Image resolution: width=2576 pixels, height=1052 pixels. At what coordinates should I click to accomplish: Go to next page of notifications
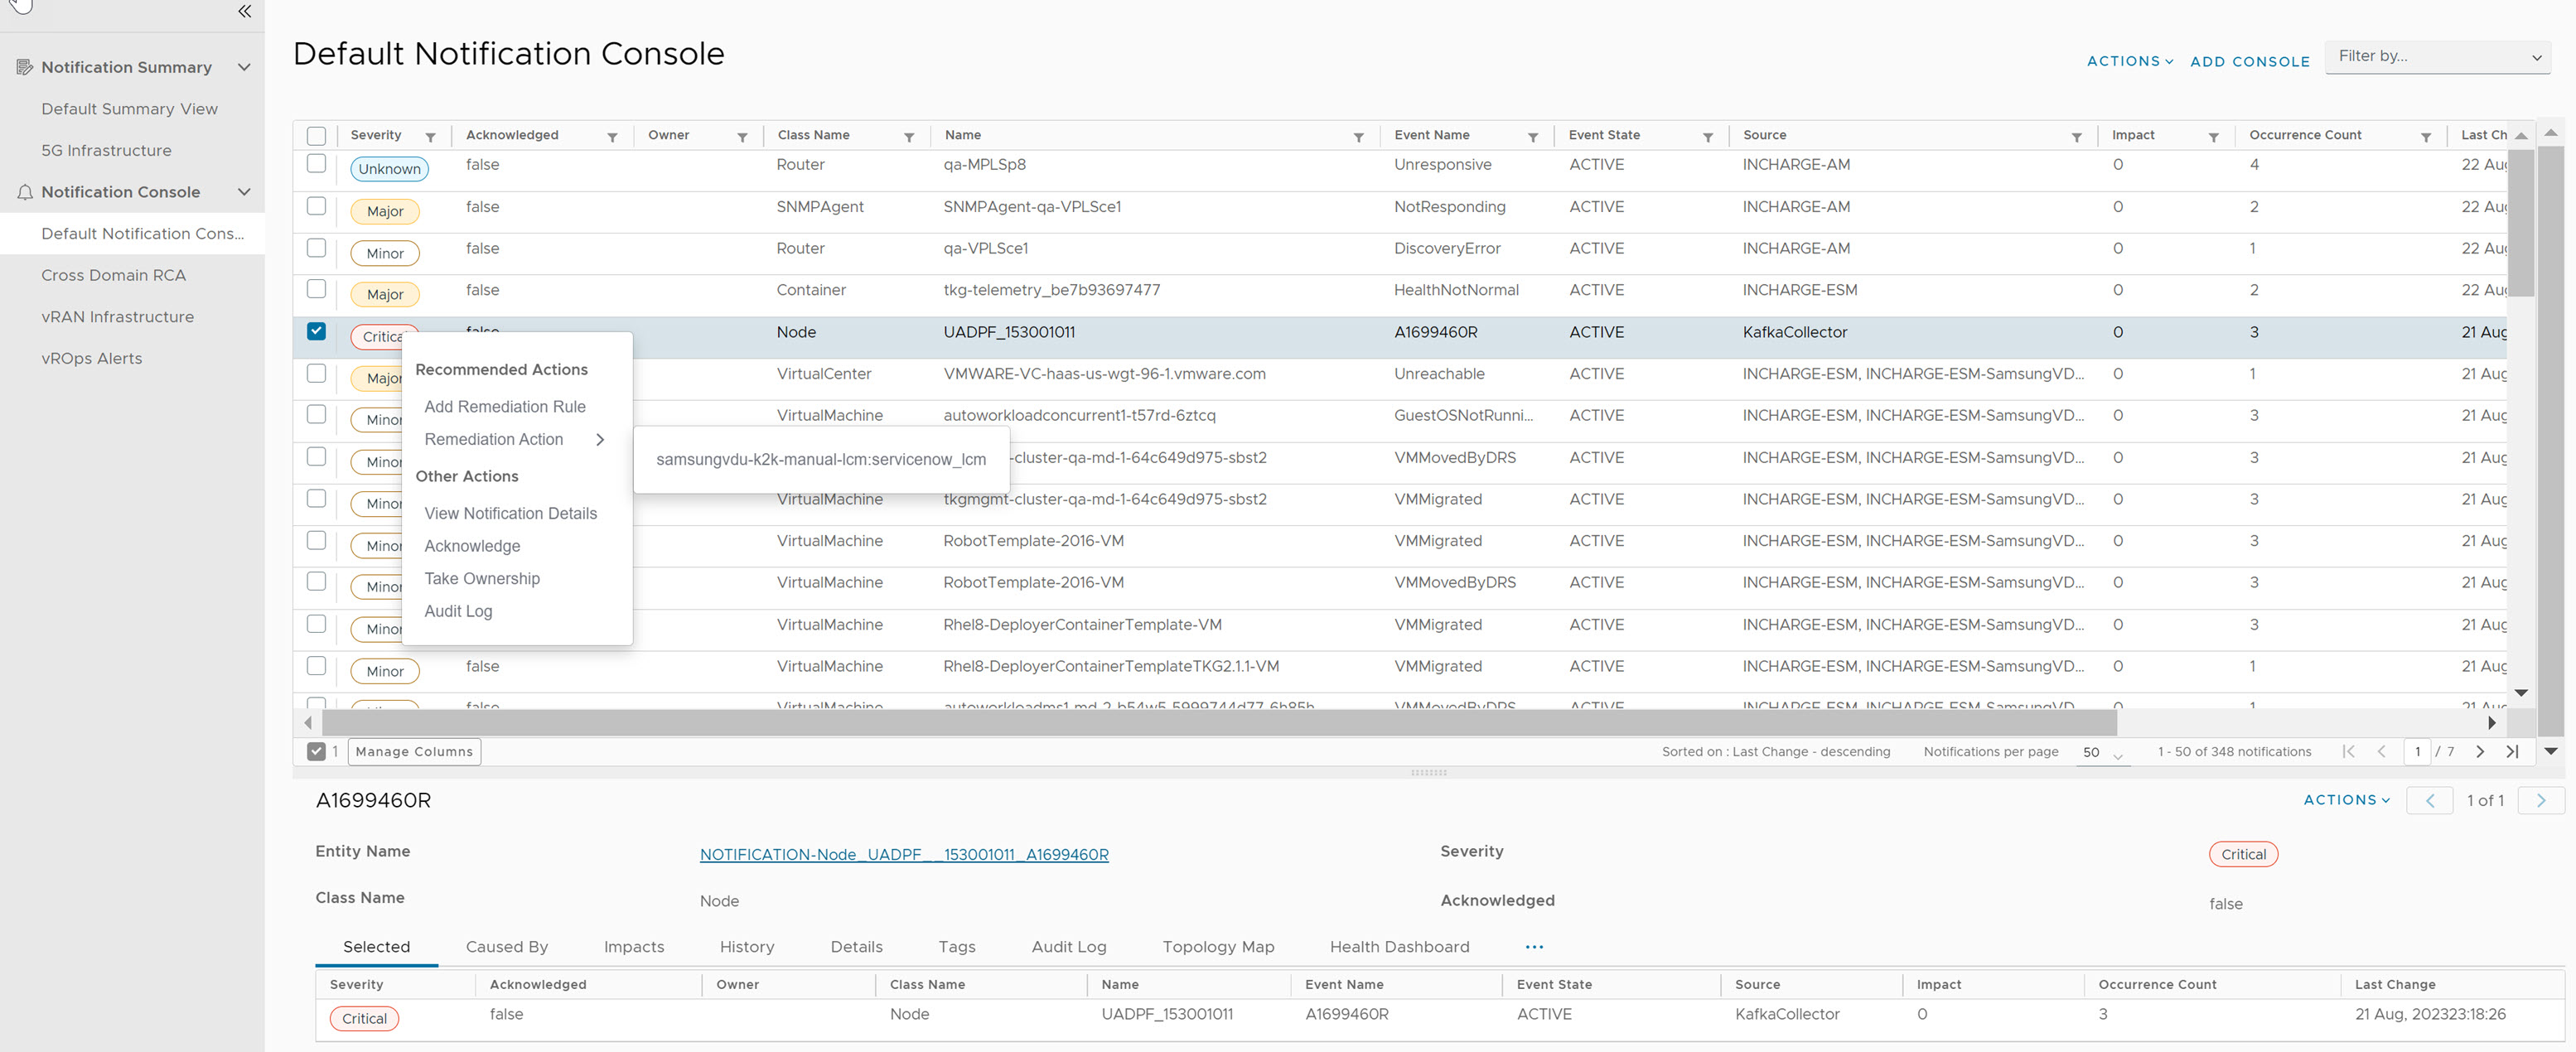(x=2480, y=752)
